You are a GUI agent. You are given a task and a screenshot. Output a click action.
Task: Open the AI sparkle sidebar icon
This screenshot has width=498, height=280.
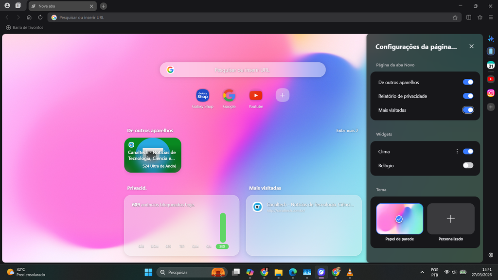click(x=491, y=39)
